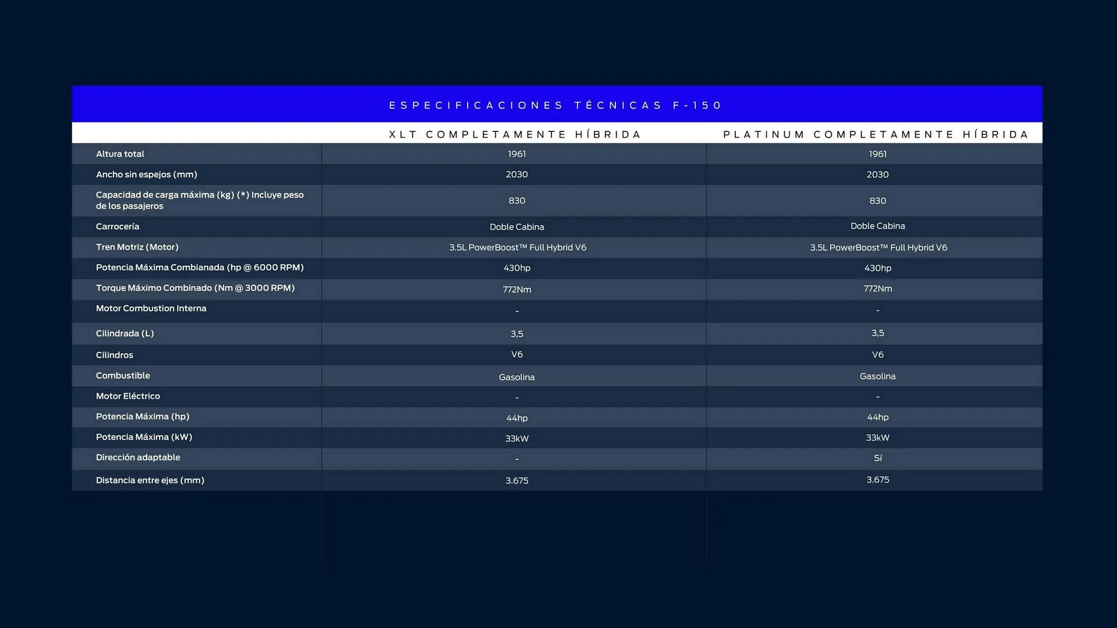
Task: Click the Carrocería row label
Action: 118,227
